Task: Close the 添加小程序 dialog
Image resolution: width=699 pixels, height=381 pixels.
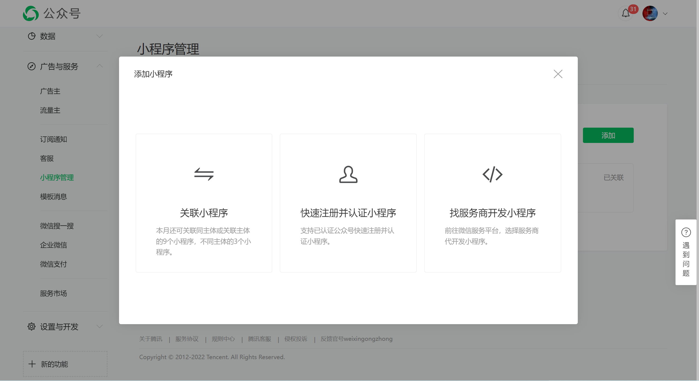Action: tap(558, 74)
